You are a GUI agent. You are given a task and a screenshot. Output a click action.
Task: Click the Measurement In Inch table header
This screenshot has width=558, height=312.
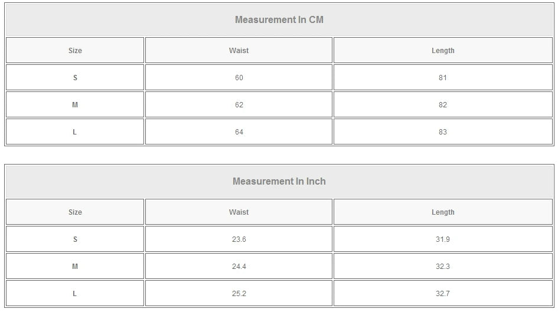[x=279, y=181]
